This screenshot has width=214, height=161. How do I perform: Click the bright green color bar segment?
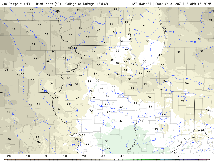(x=143, y=160)
